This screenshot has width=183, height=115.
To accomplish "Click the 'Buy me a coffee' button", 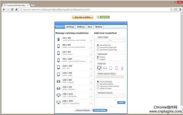I will 83,17.
